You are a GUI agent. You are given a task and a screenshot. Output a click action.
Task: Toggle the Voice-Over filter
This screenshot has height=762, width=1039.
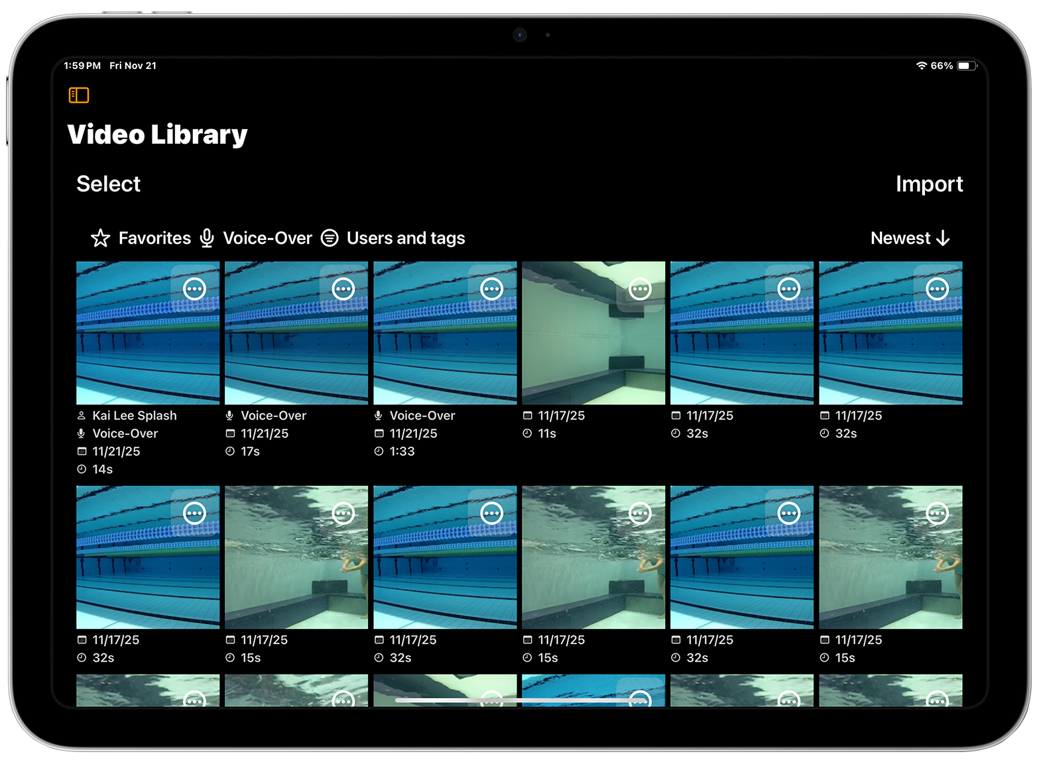click(x=256, y=238)
